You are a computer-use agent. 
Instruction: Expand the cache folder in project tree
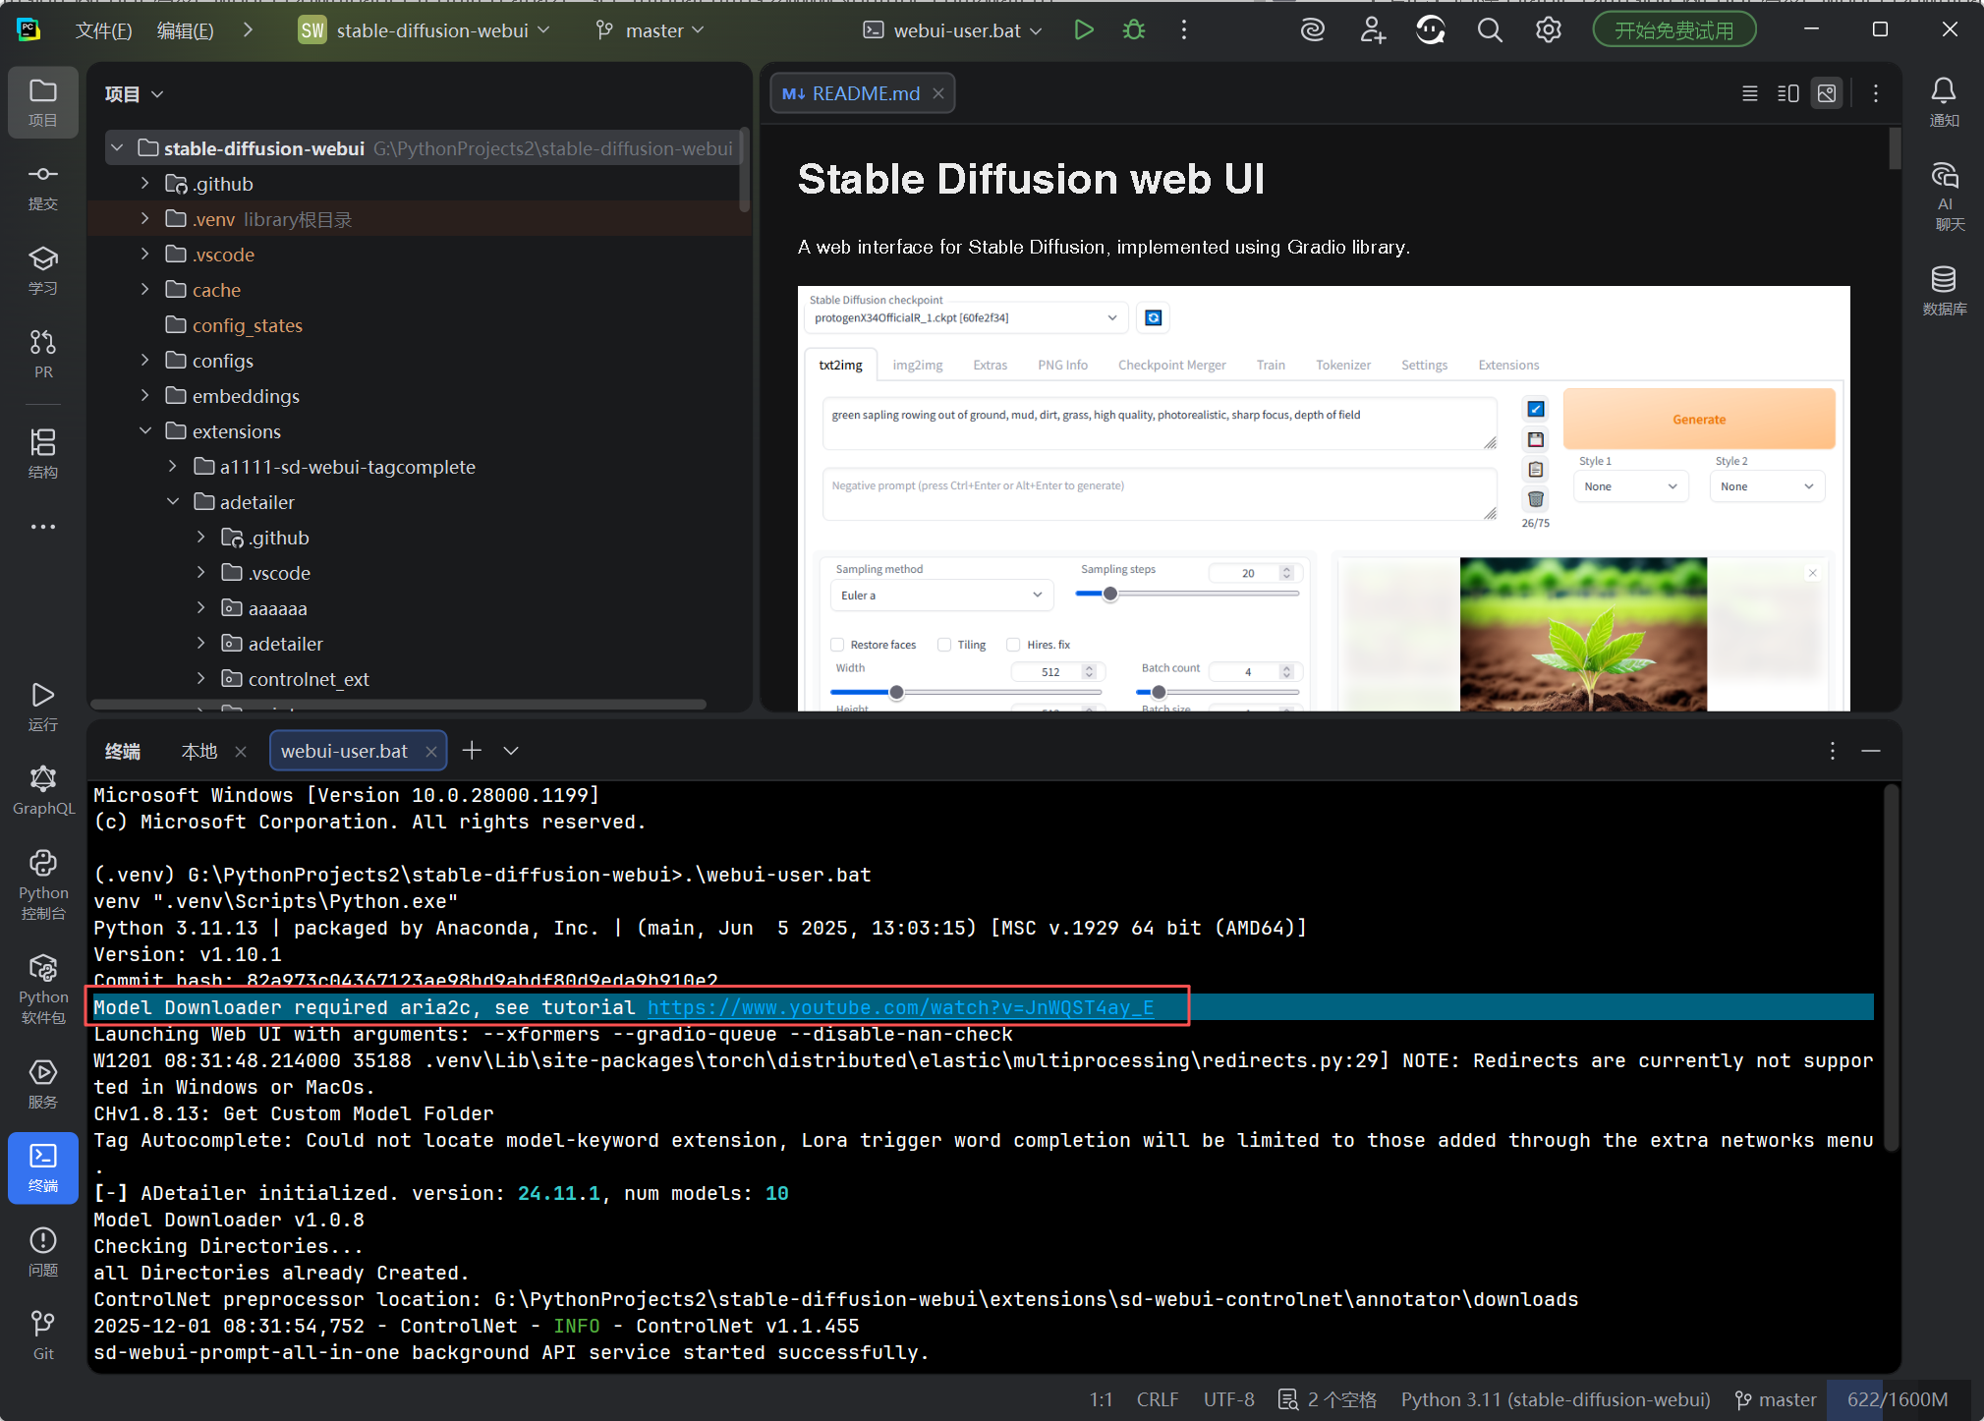pyautogui.click(x=145, y=289)
